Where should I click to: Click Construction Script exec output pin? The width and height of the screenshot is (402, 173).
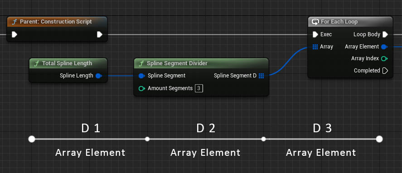(99, 34)
